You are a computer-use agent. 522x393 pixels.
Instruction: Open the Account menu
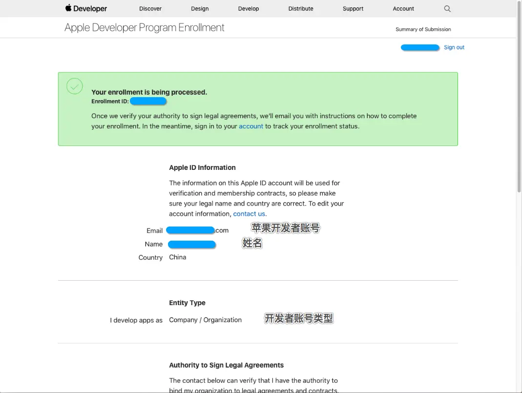403,9
